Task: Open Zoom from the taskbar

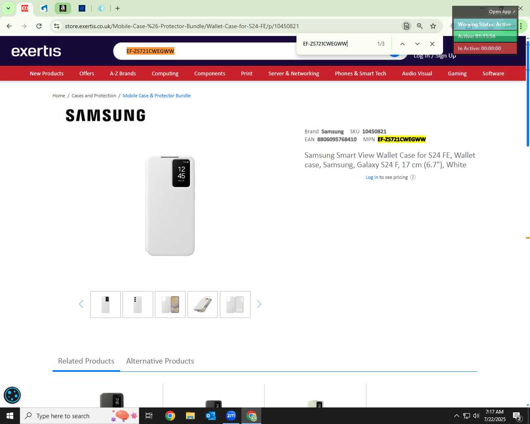Action: tap(231, 416)
